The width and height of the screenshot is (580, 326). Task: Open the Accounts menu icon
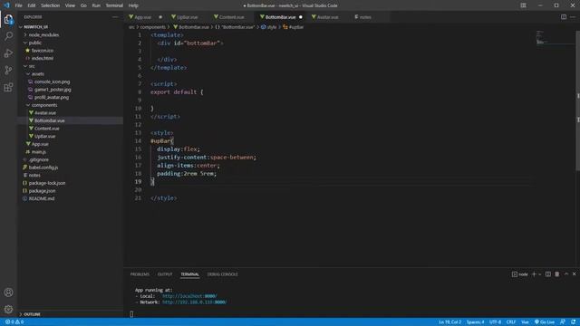coord(8,292)
